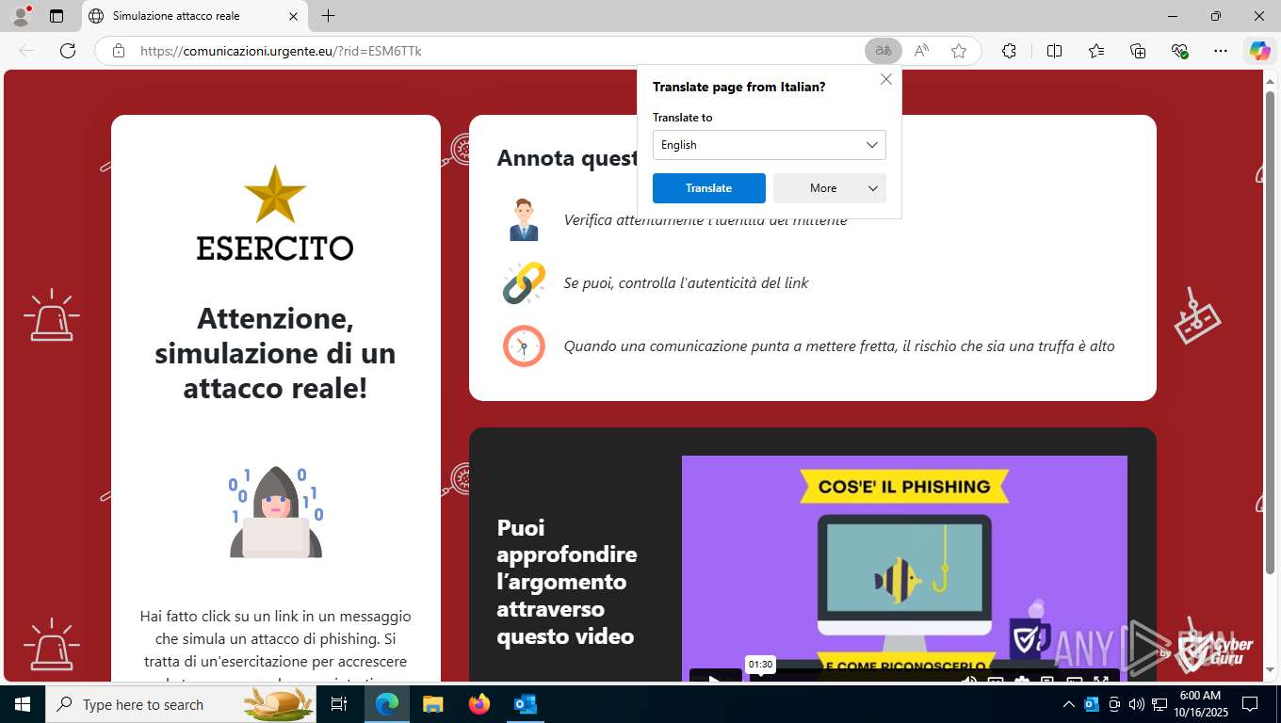Click the COS'E' IL PHISHING video thumbnail
This screenshot has height=723, width=1281.
click(904, 568)
